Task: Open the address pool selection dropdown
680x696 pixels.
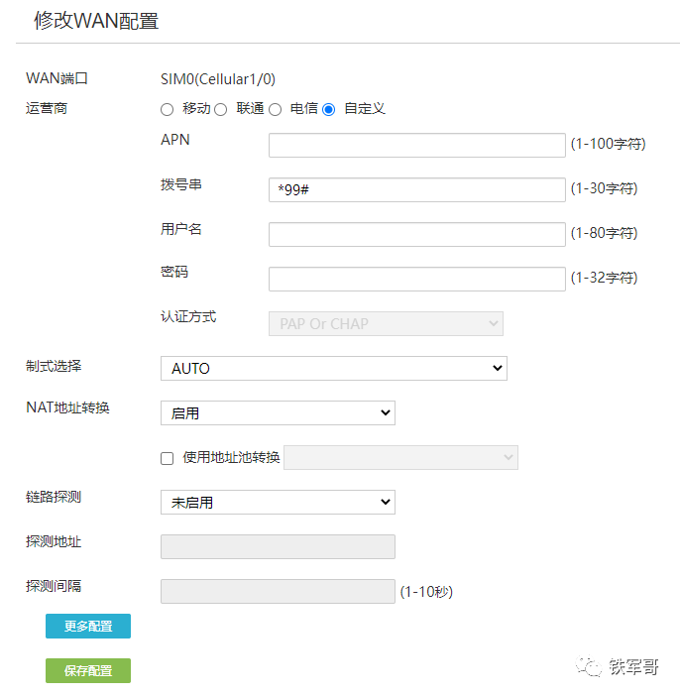Action: (x=400, y=457)
